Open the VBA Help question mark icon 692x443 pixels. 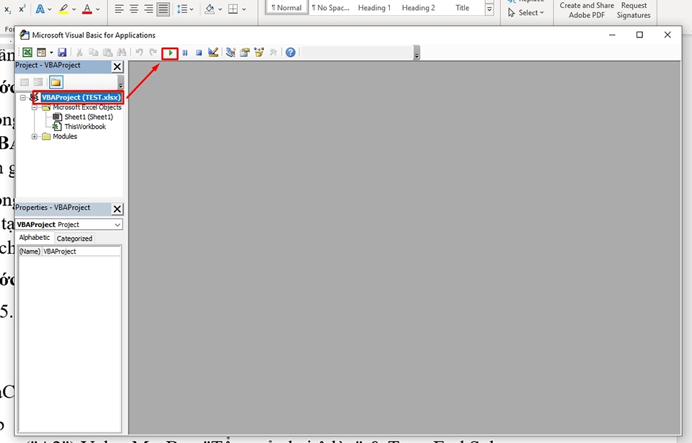coord(290,53)
